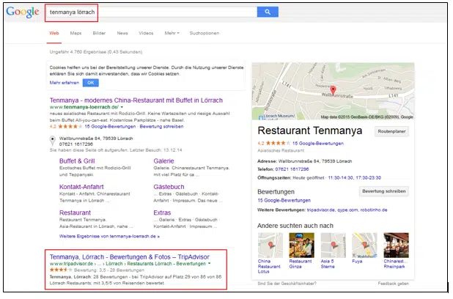The height and width of the screenshot is (299, 453).
Task: Open 15 Google-Bewertungen under Bewertungen heading
Action: click(284, 201)
